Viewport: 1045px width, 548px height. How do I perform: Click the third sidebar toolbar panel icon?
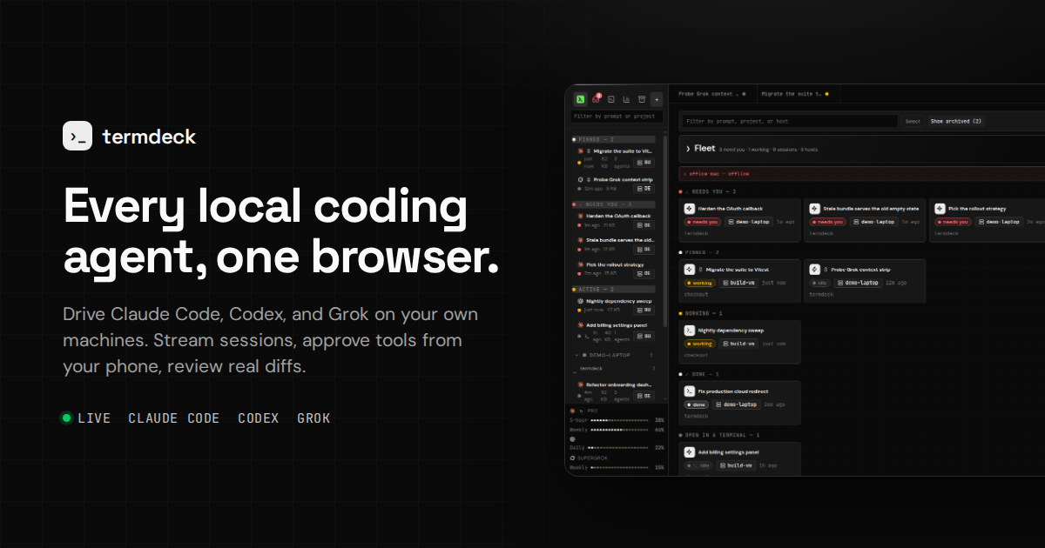coord(611,99)
